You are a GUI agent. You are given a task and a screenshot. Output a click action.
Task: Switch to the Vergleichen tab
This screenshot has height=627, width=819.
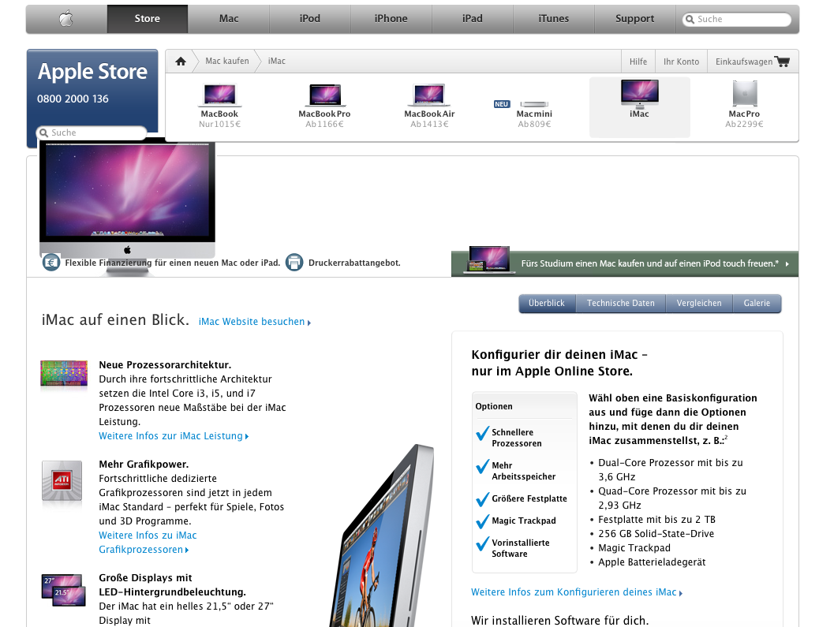point(699,304)
